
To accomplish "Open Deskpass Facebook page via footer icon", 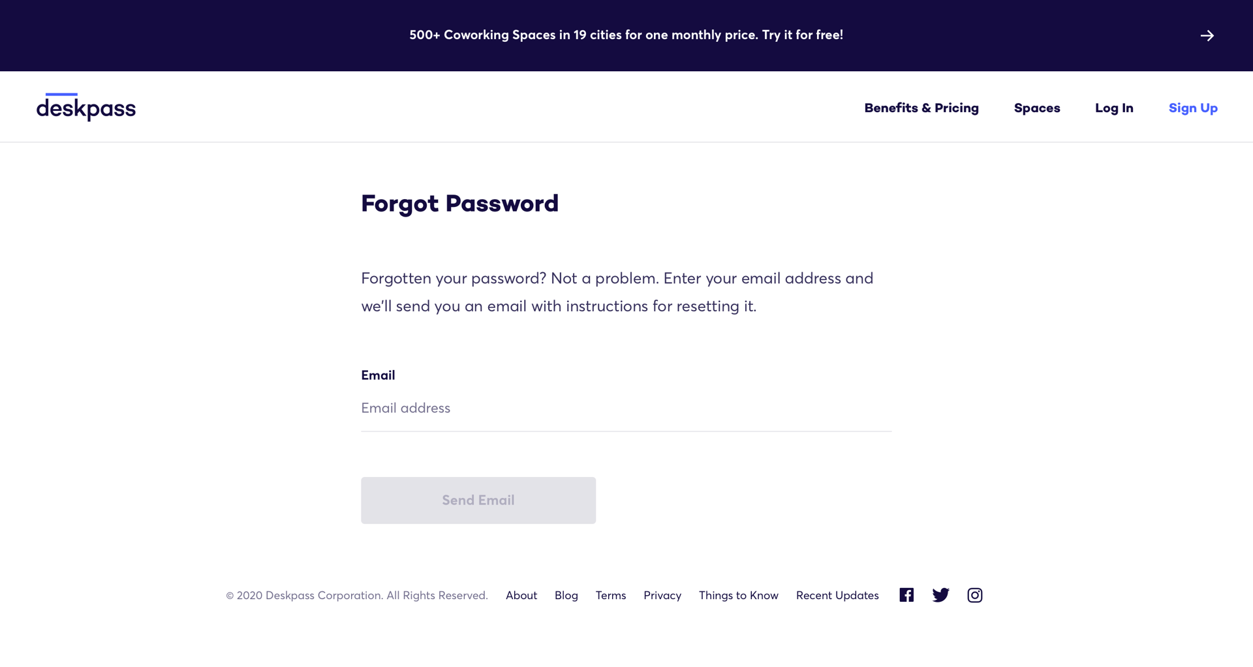I will point(906,595).
